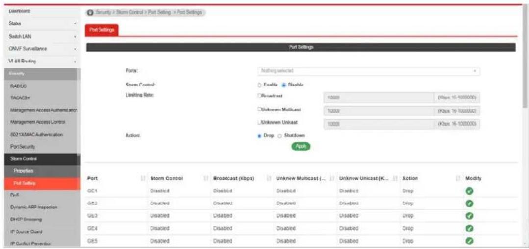The image size is (529, 249).
Task: Open Management Access Control page
Action: 38,122
